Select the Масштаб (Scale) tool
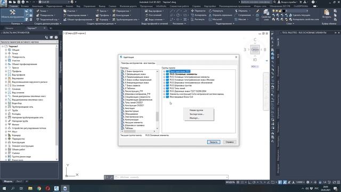The width and height of the screenshot is (341, 192). pos(215,20)
